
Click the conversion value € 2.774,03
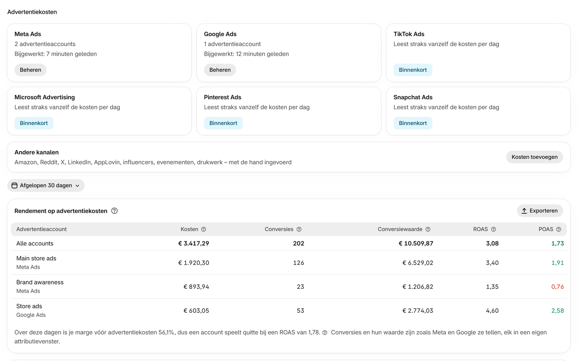pos(418,310)
